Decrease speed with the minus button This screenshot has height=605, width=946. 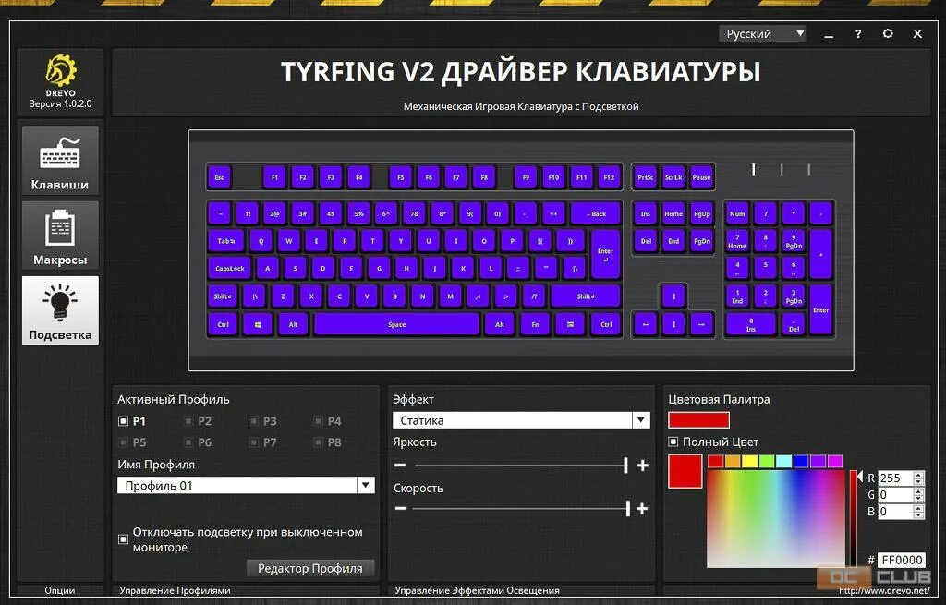[x=400, y=509]
